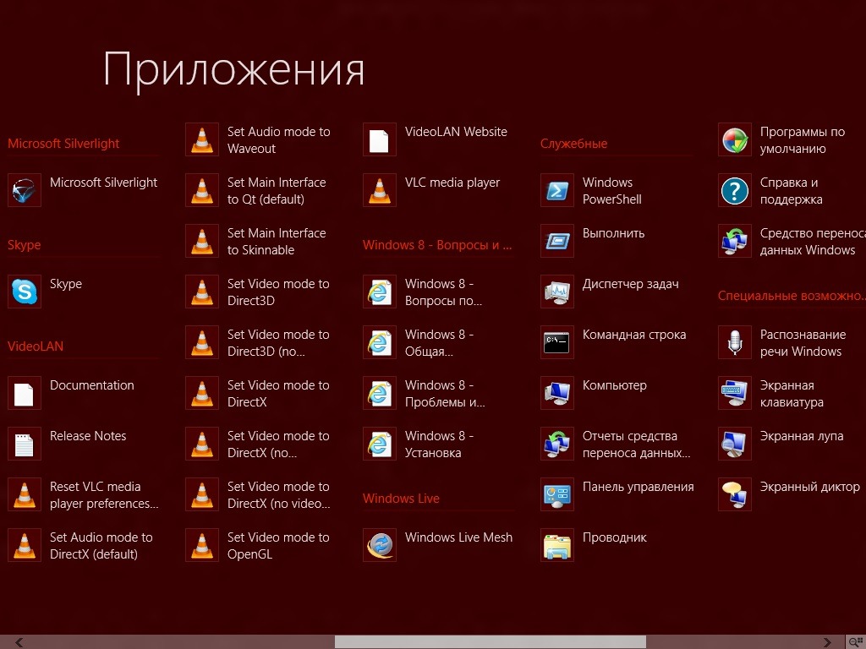Click the horizontal scrollbar thumb

pos(491,642)
